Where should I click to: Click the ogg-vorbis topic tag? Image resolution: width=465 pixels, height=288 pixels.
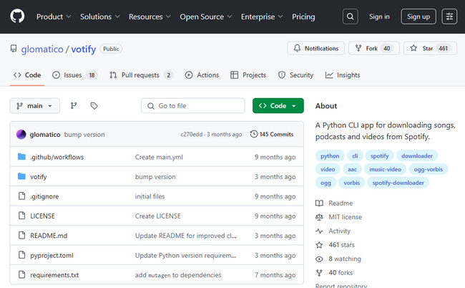429,169
